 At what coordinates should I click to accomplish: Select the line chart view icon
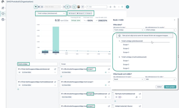point(74,7)
